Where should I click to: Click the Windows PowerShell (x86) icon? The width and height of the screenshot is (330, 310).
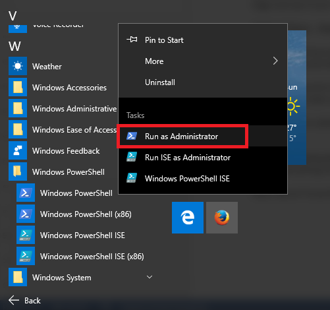point(26,214)
